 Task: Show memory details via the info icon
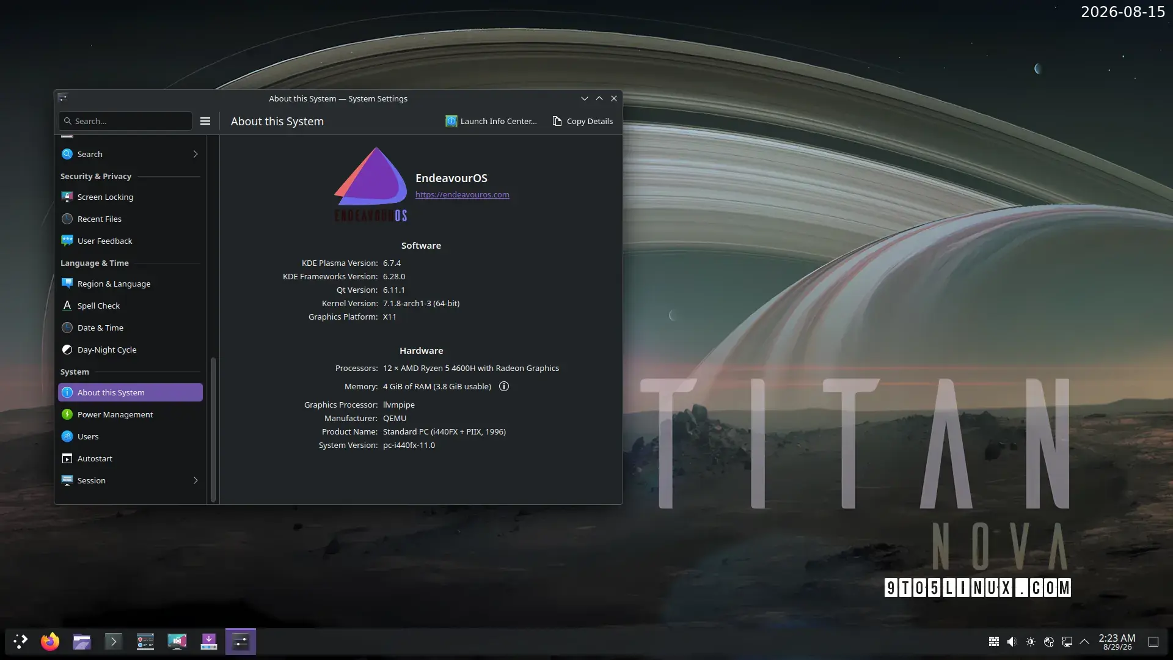point(504,386)
